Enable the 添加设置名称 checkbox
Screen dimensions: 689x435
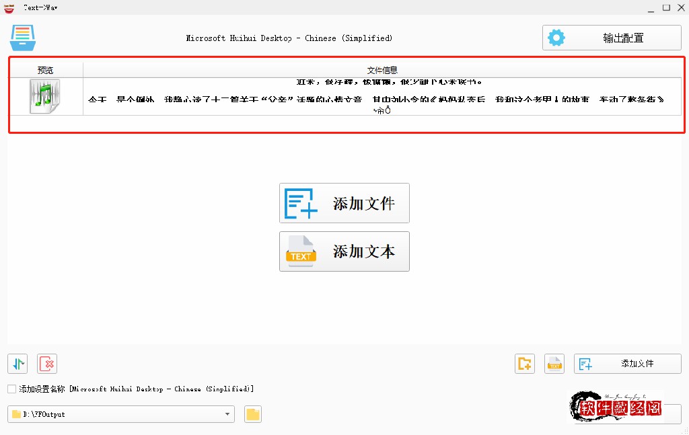tap(12, 389)
